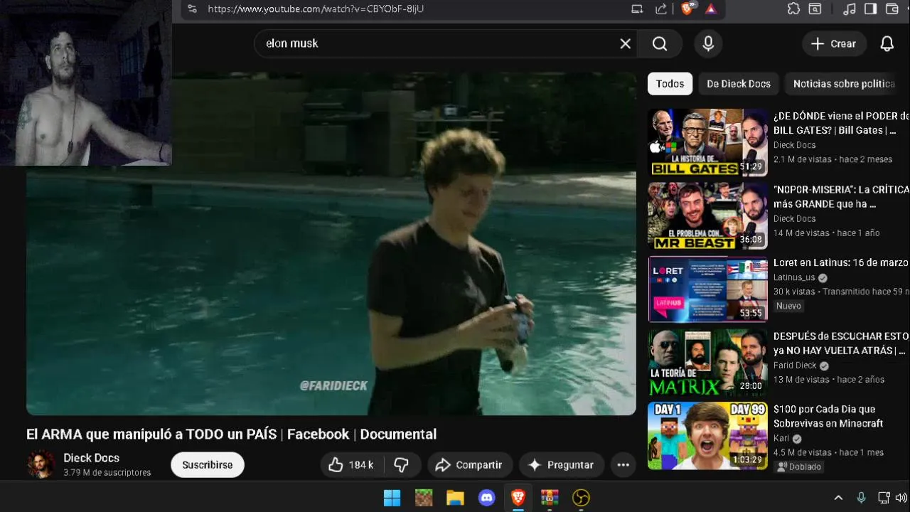
Task: Open 'DESPUÉS de ESCUCHAR ESTO' video title
Action: pyautogui.click(x=841, y=343)
